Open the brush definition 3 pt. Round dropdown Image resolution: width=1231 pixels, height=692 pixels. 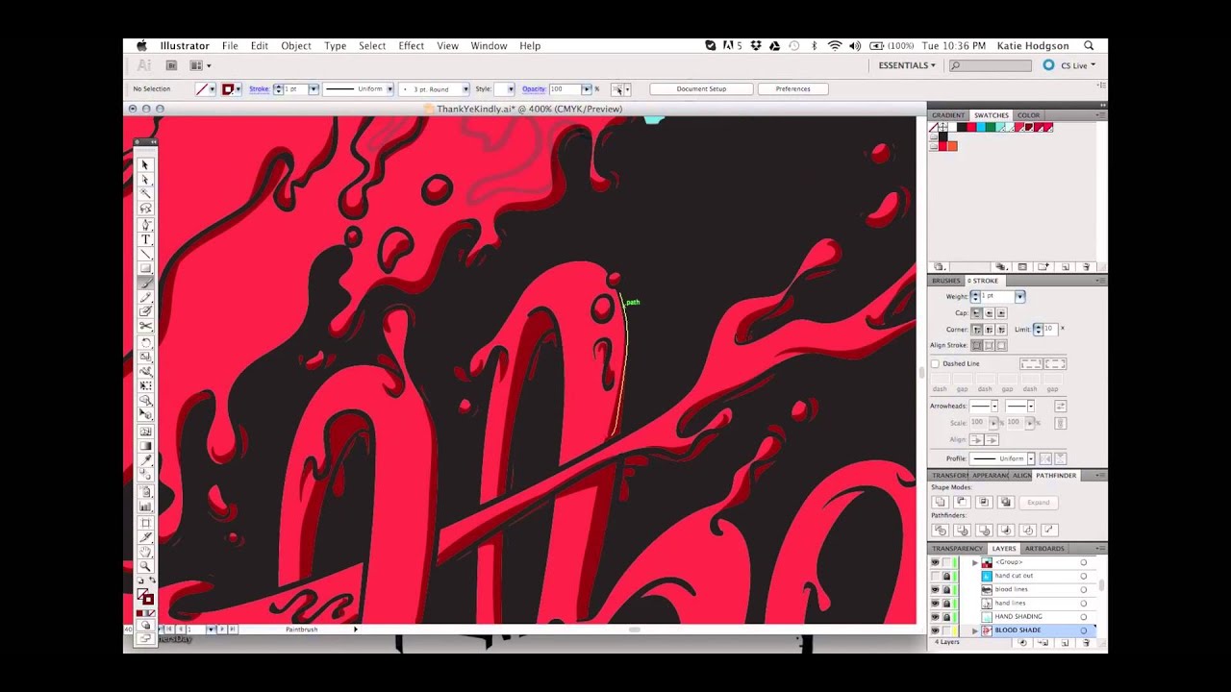tap(465, 88)
